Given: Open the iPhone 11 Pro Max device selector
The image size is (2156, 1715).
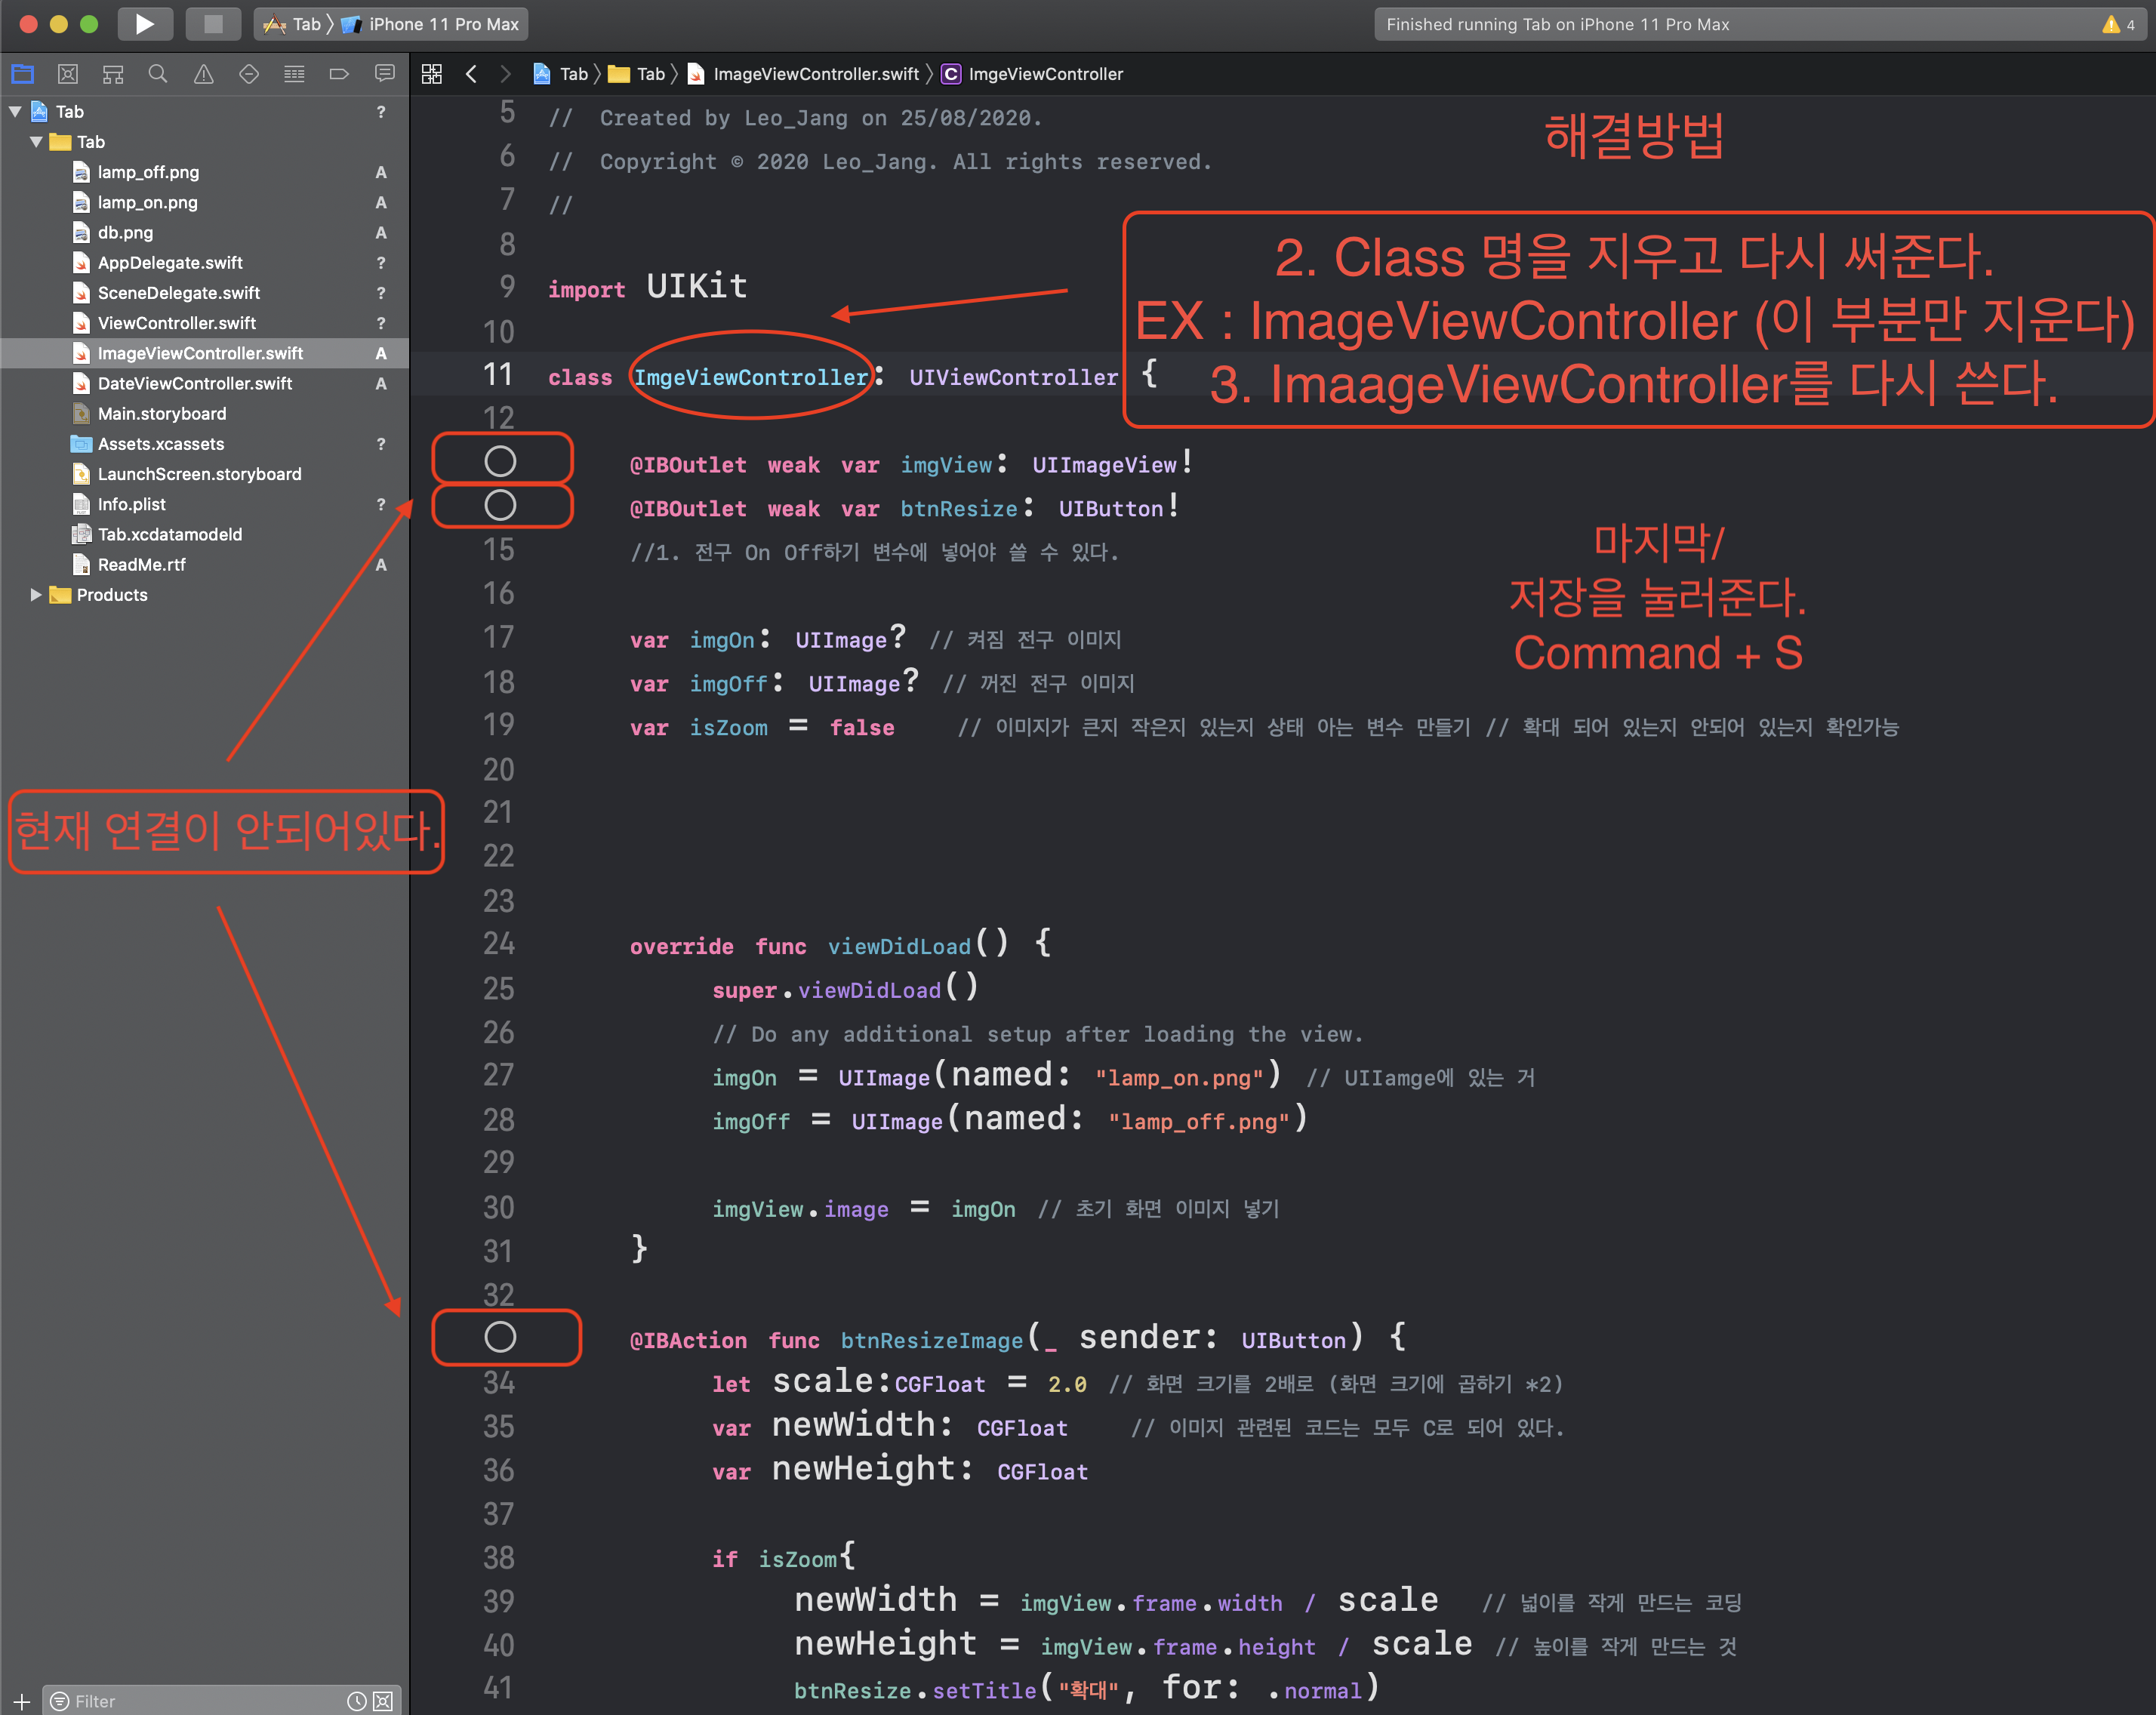Looking at the screenshot, I should 443,24.
